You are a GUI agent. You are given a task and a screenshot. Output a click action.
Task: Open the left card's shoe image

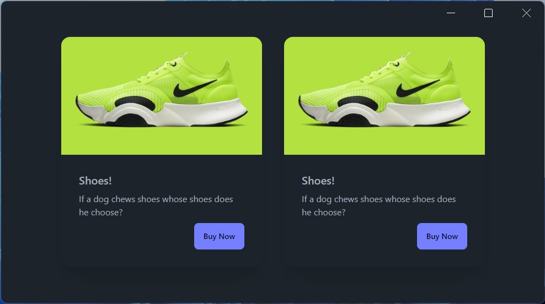[x=162, y=96]
